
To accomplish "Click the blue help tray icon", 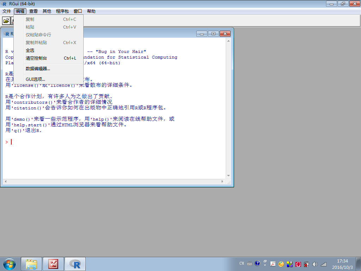I will click(x=257, y=263).
